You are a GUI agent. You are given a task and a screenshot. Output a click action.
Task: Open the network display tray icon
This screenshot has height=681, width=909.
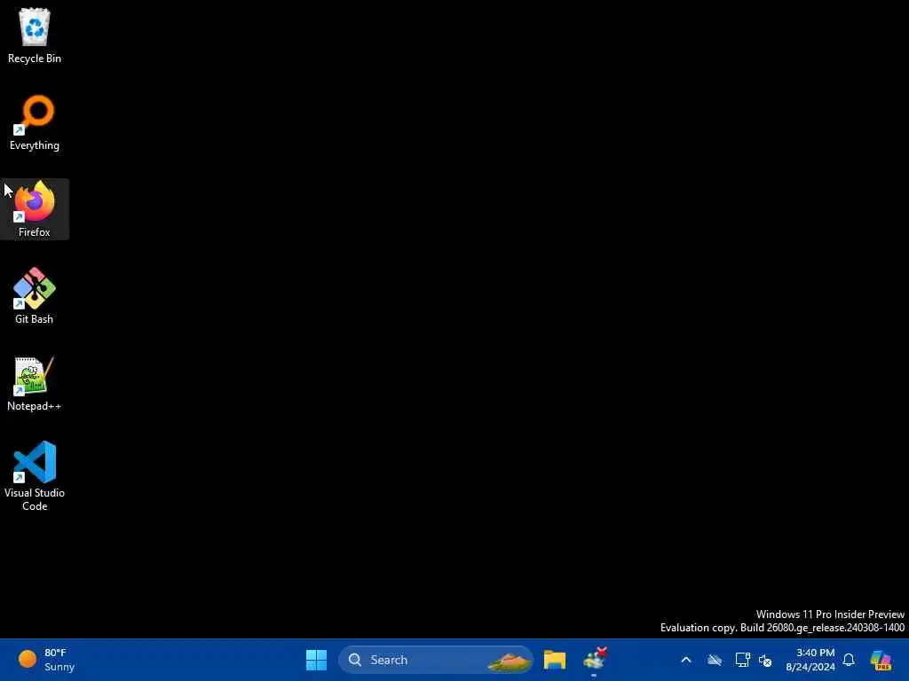pyautogui.click(x=742, y=660)
